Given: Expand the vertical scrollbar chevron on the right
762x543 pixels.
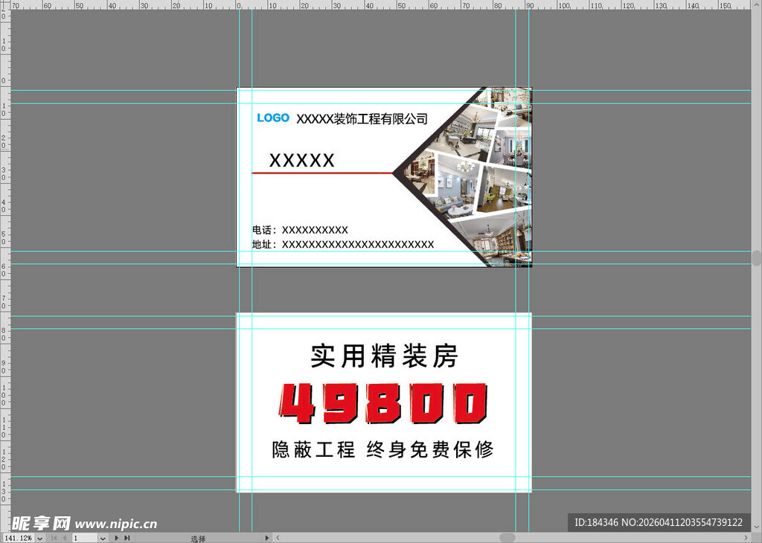Looking at the screenshot, I should pyautogui.click(x=756, y=526).
